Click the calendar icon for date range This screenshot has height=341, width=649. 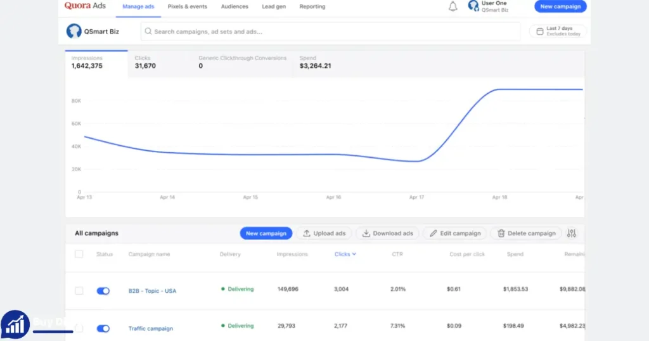[x=540, y=32]
